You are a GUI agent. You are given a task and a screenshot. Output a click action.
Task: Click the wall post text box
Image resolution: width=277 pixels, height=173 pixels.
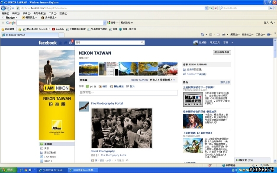(x=128, y=93)
